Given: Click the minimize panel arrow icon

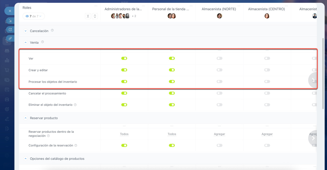Looking at the screenshot, I should [x=10, y=21].
